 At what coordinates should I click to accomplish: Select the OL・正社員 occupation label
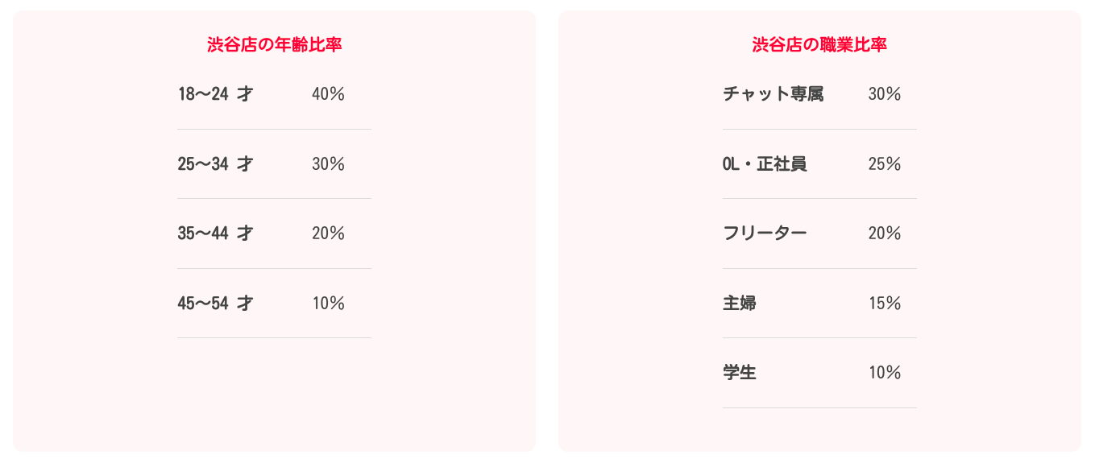click(765, 164)
